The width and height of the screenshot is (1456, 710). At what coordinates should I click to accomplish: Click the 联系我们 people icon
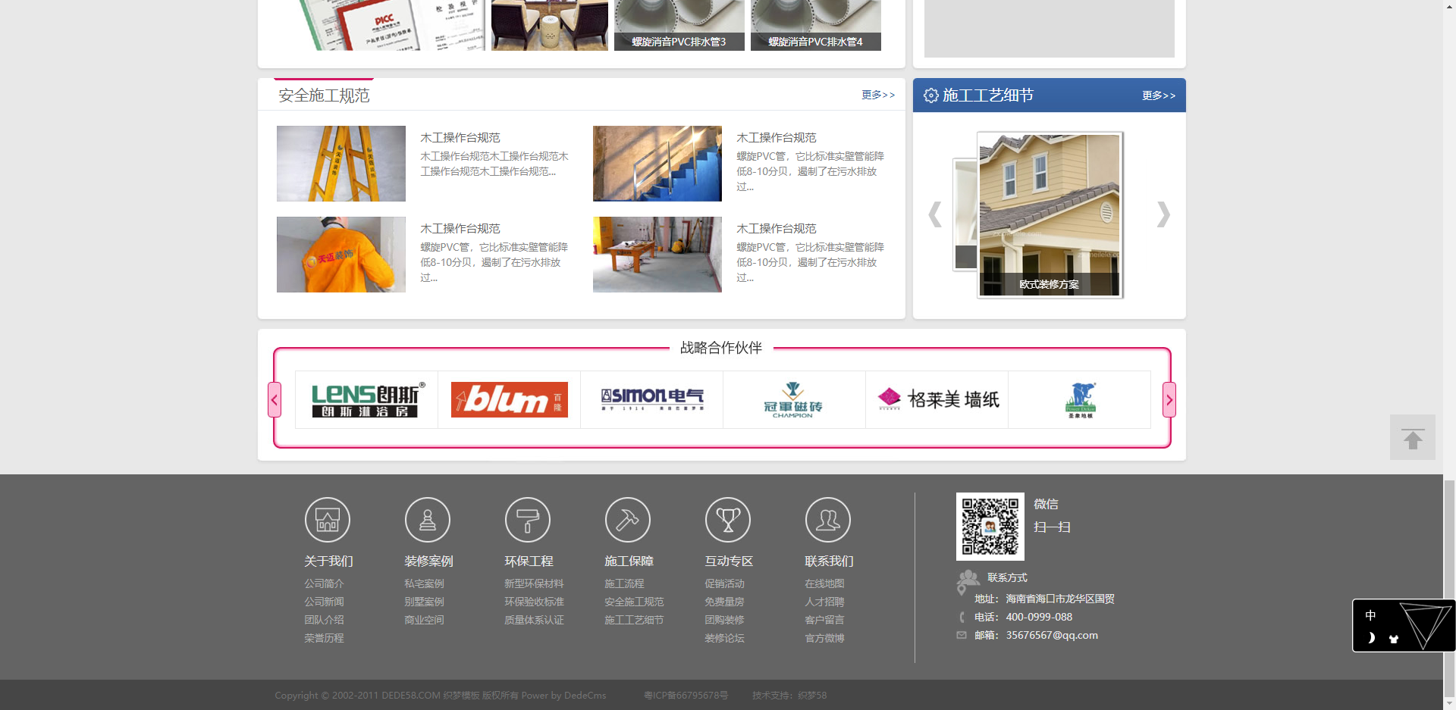click(827, 520)
